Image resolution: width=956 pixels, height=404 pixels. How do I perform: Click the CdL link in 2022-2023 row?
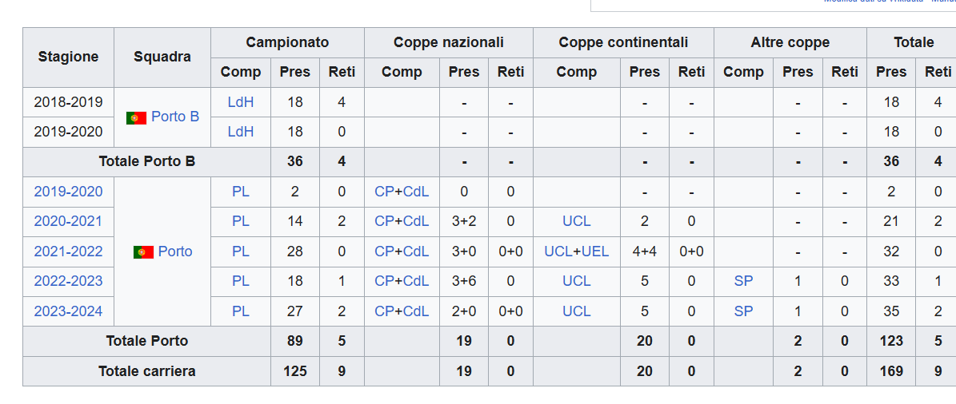pos(417,281)
